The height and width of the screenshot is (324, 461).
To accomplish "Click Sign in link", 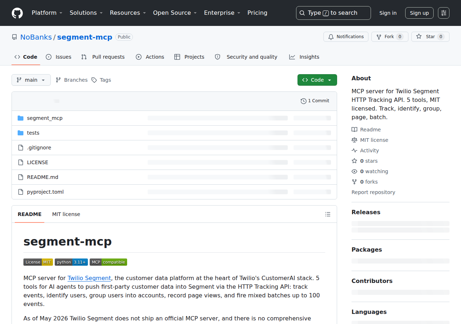I will click(388, 13).
